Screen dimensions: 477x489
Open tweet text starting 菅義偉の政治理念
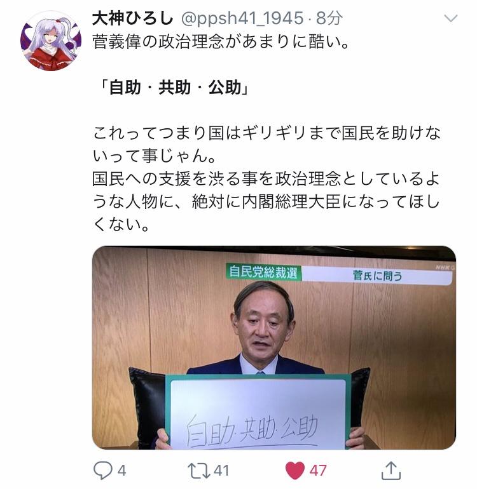click(221, 42)
